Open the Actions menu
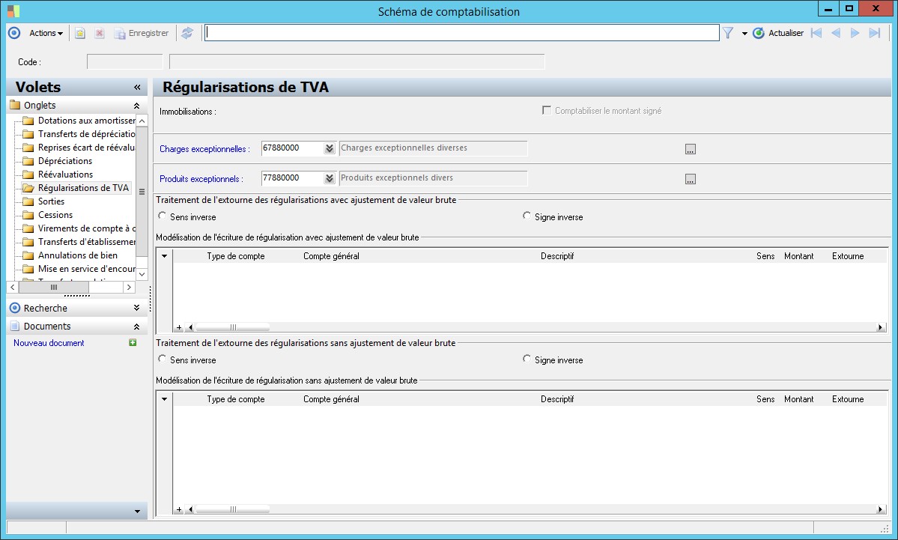 pos(46,33)
